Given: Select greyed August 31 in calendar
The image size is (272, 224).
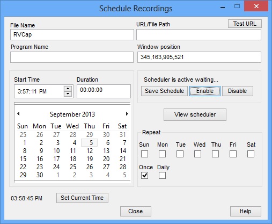Looking at the screenshot, I should [x=123, y=135].
